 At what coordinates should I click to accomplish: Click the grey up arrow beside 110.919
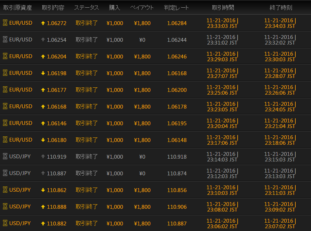point(43,156)
